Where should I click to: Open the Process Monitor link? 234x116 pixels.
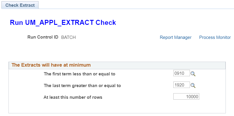(x=215, y=37)
